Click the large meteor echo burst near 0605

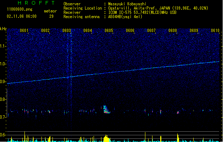[x=106, y=109]
